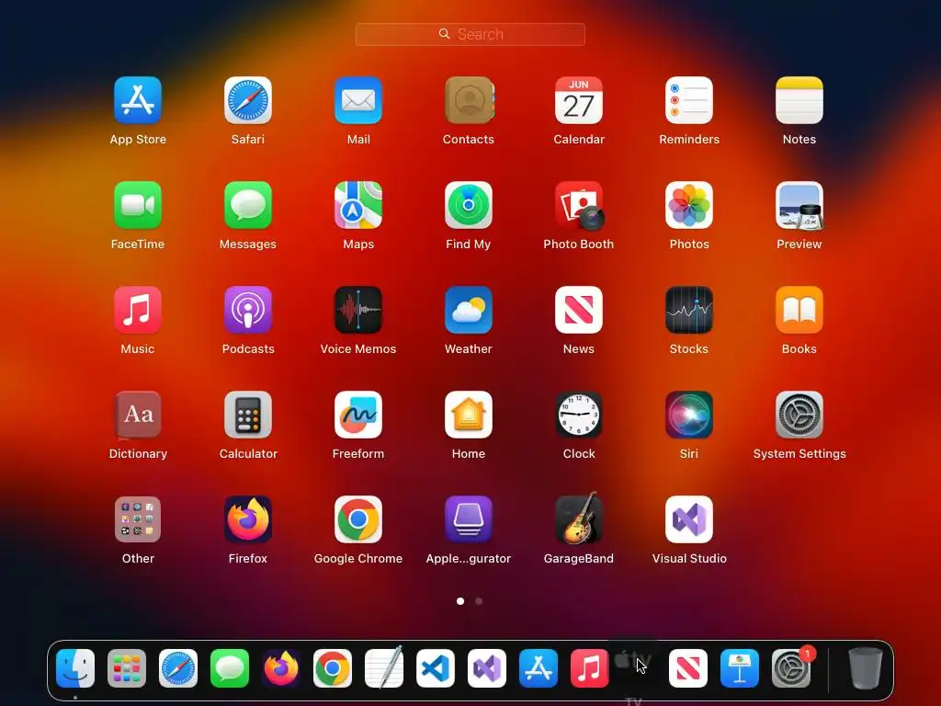The image size is (941, 706).
Task: Select the first Launchpad page dot
Action: [x=460, y=601]
